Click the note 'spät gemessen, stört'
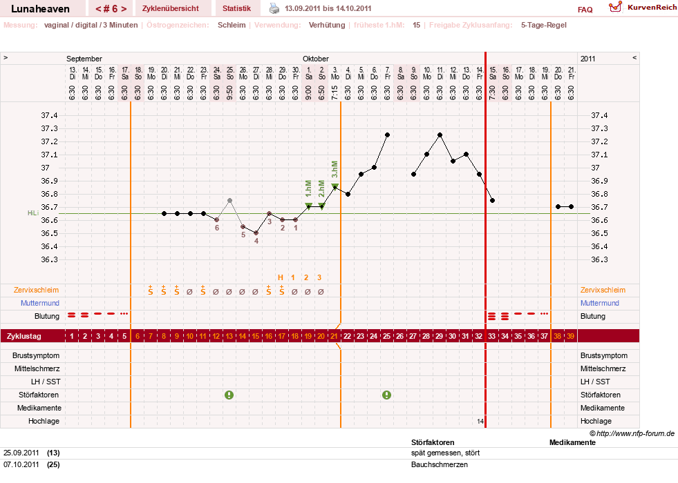Image resolution: width=678 pixels, height=483 pixels. click(445, 453)
